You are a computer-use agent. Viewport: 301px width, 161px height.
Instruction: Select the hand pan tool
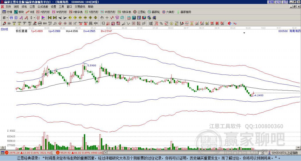(102, 18)
